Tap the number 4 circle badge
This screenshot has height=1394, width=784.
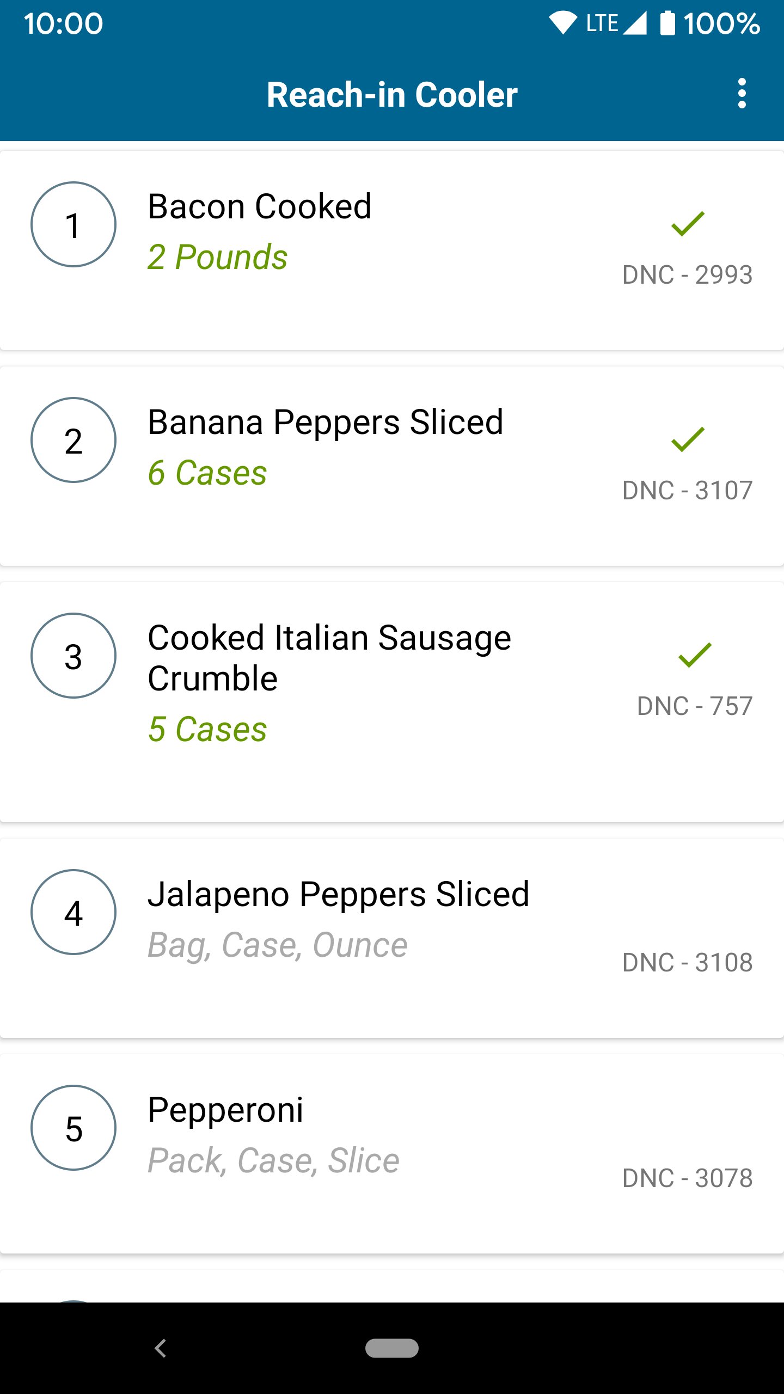[73, 912]
